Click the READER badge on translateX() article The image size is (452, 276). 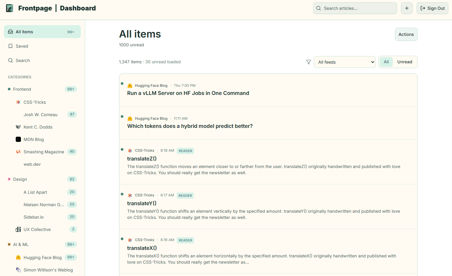point(185,240)
